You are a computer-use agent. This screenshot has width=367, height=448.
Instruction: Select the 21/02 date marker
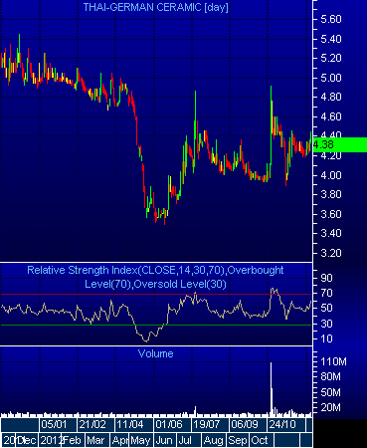[x=92, y=424]
